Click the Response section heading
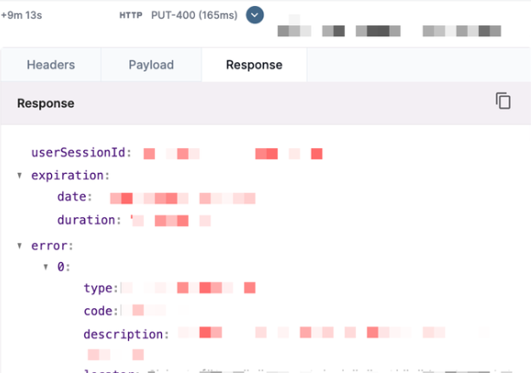531x373 pixels. point(46,103)
